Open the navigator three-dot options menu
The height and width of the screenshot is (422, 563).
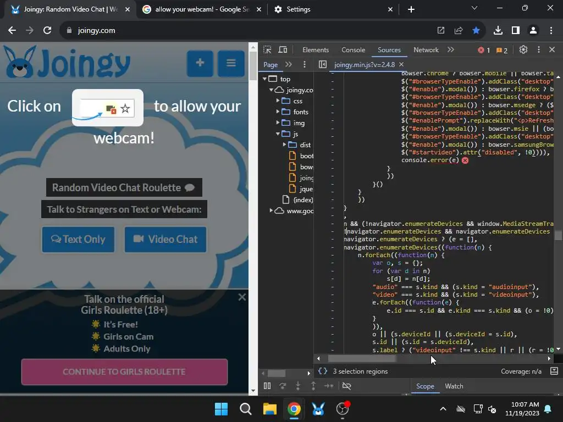(305, 64)
